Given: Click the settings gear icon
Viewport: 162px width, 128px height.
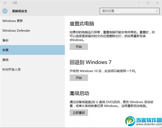Looking at the screenshot, I should tap(5, 11).
